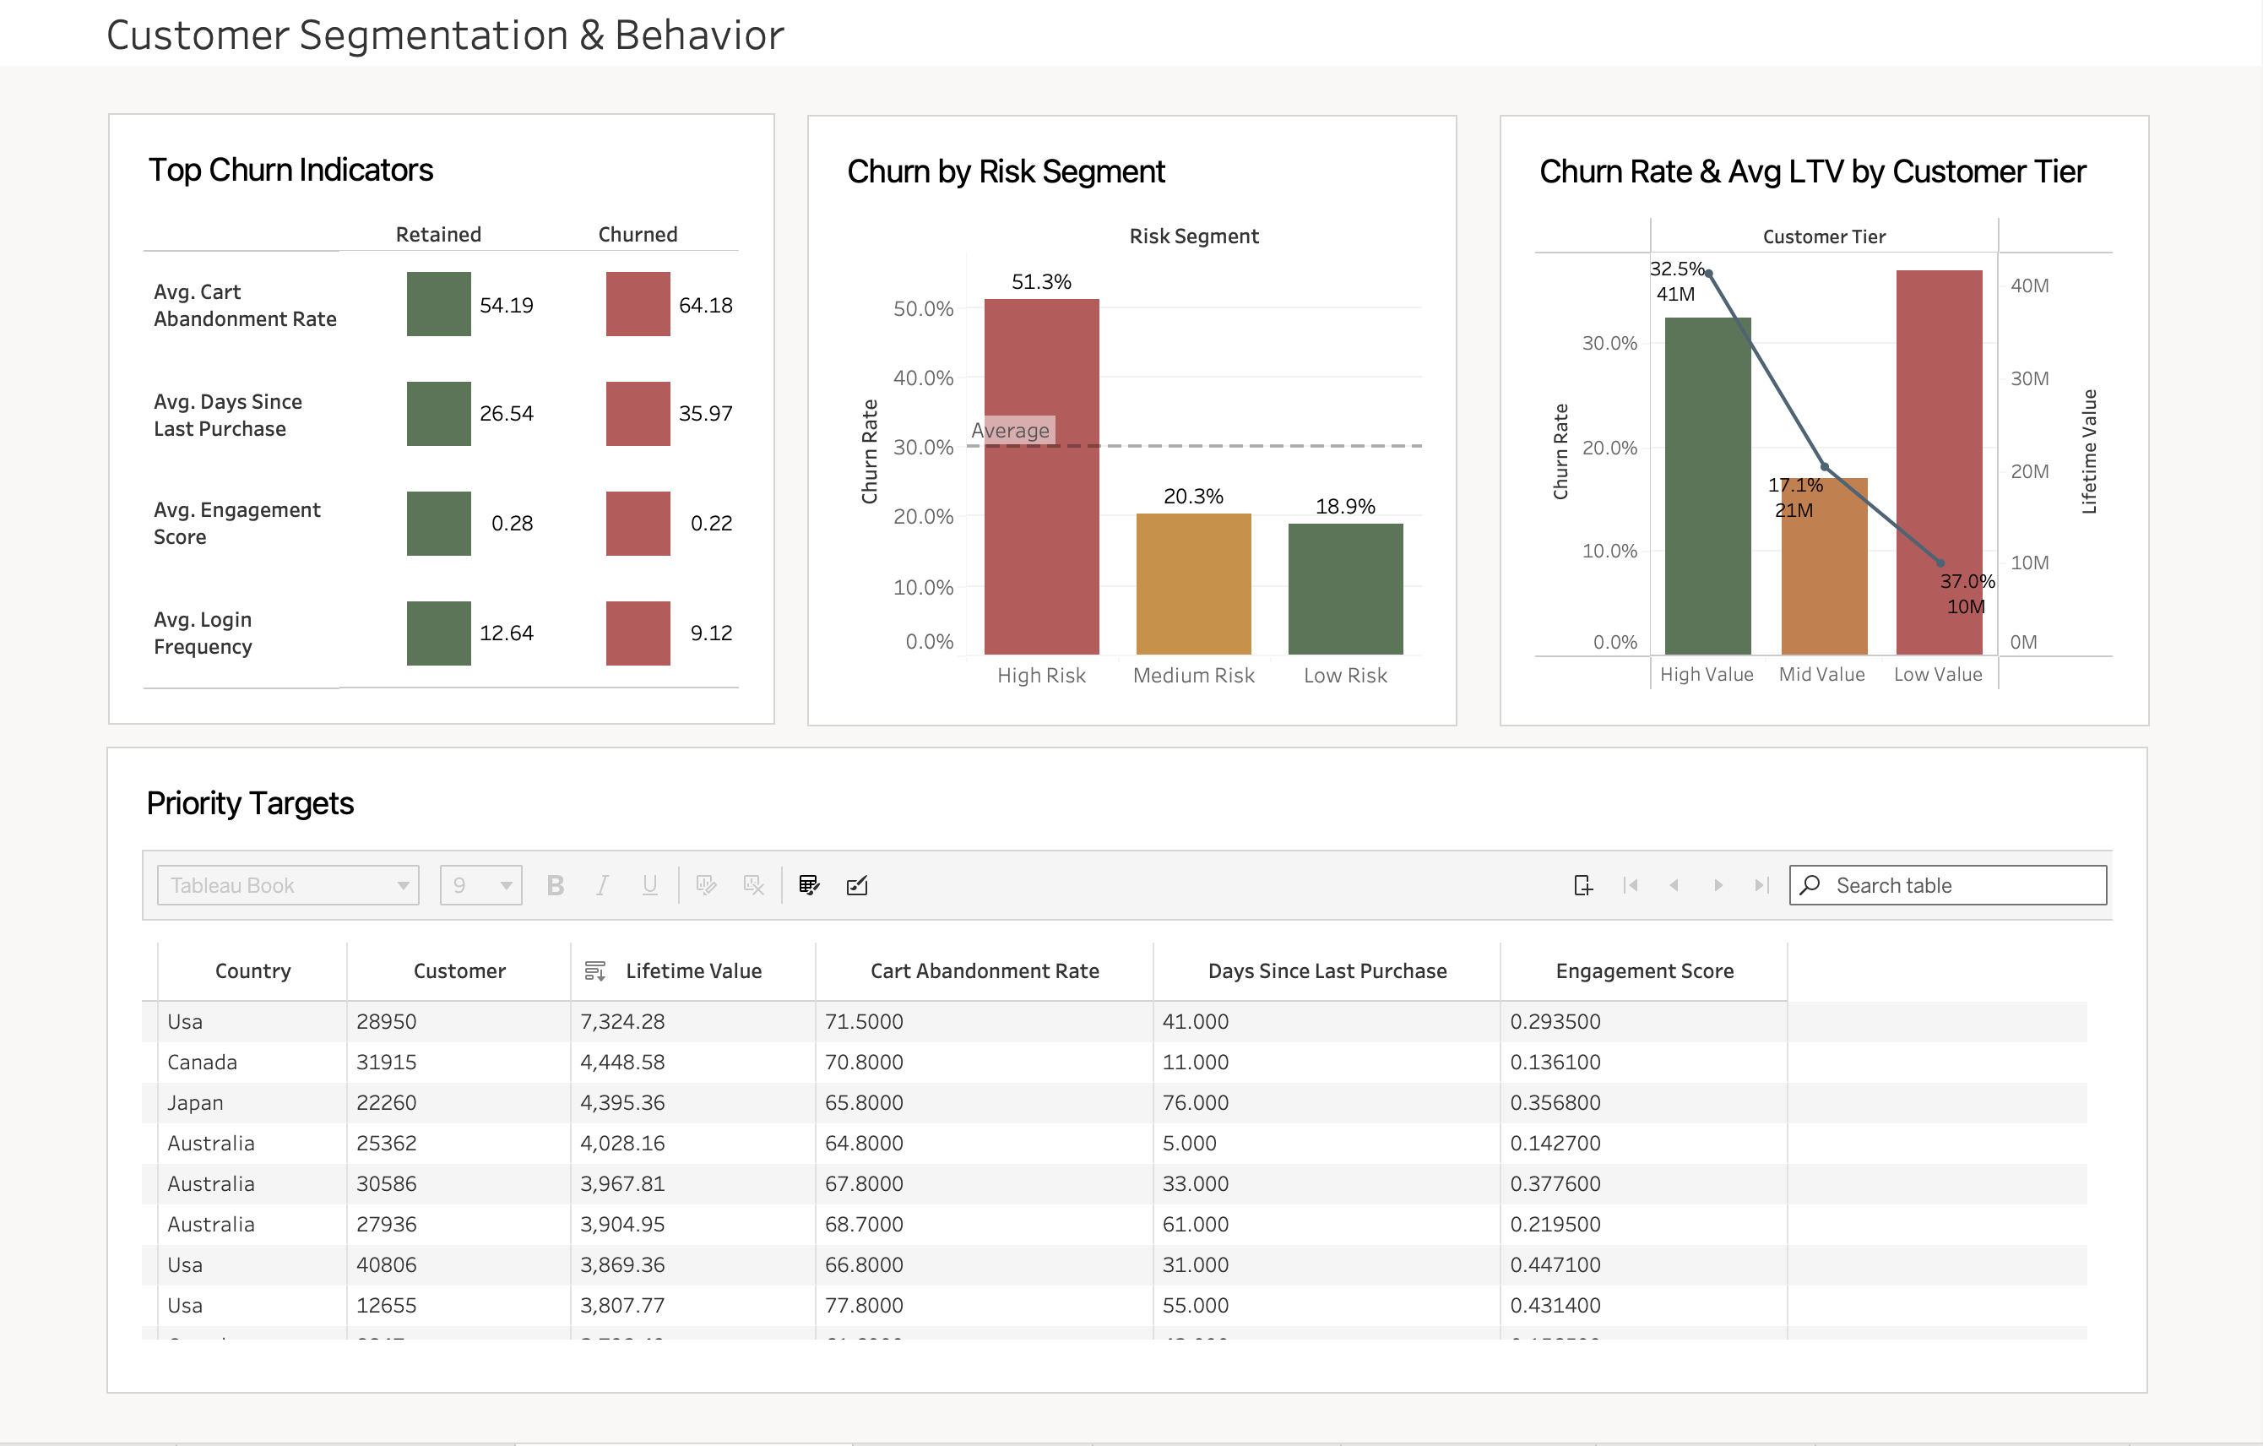Click the High Risk churn bar
Image resolution: width=2263 pixels, height=1446 pixels.
[1041, 476]
